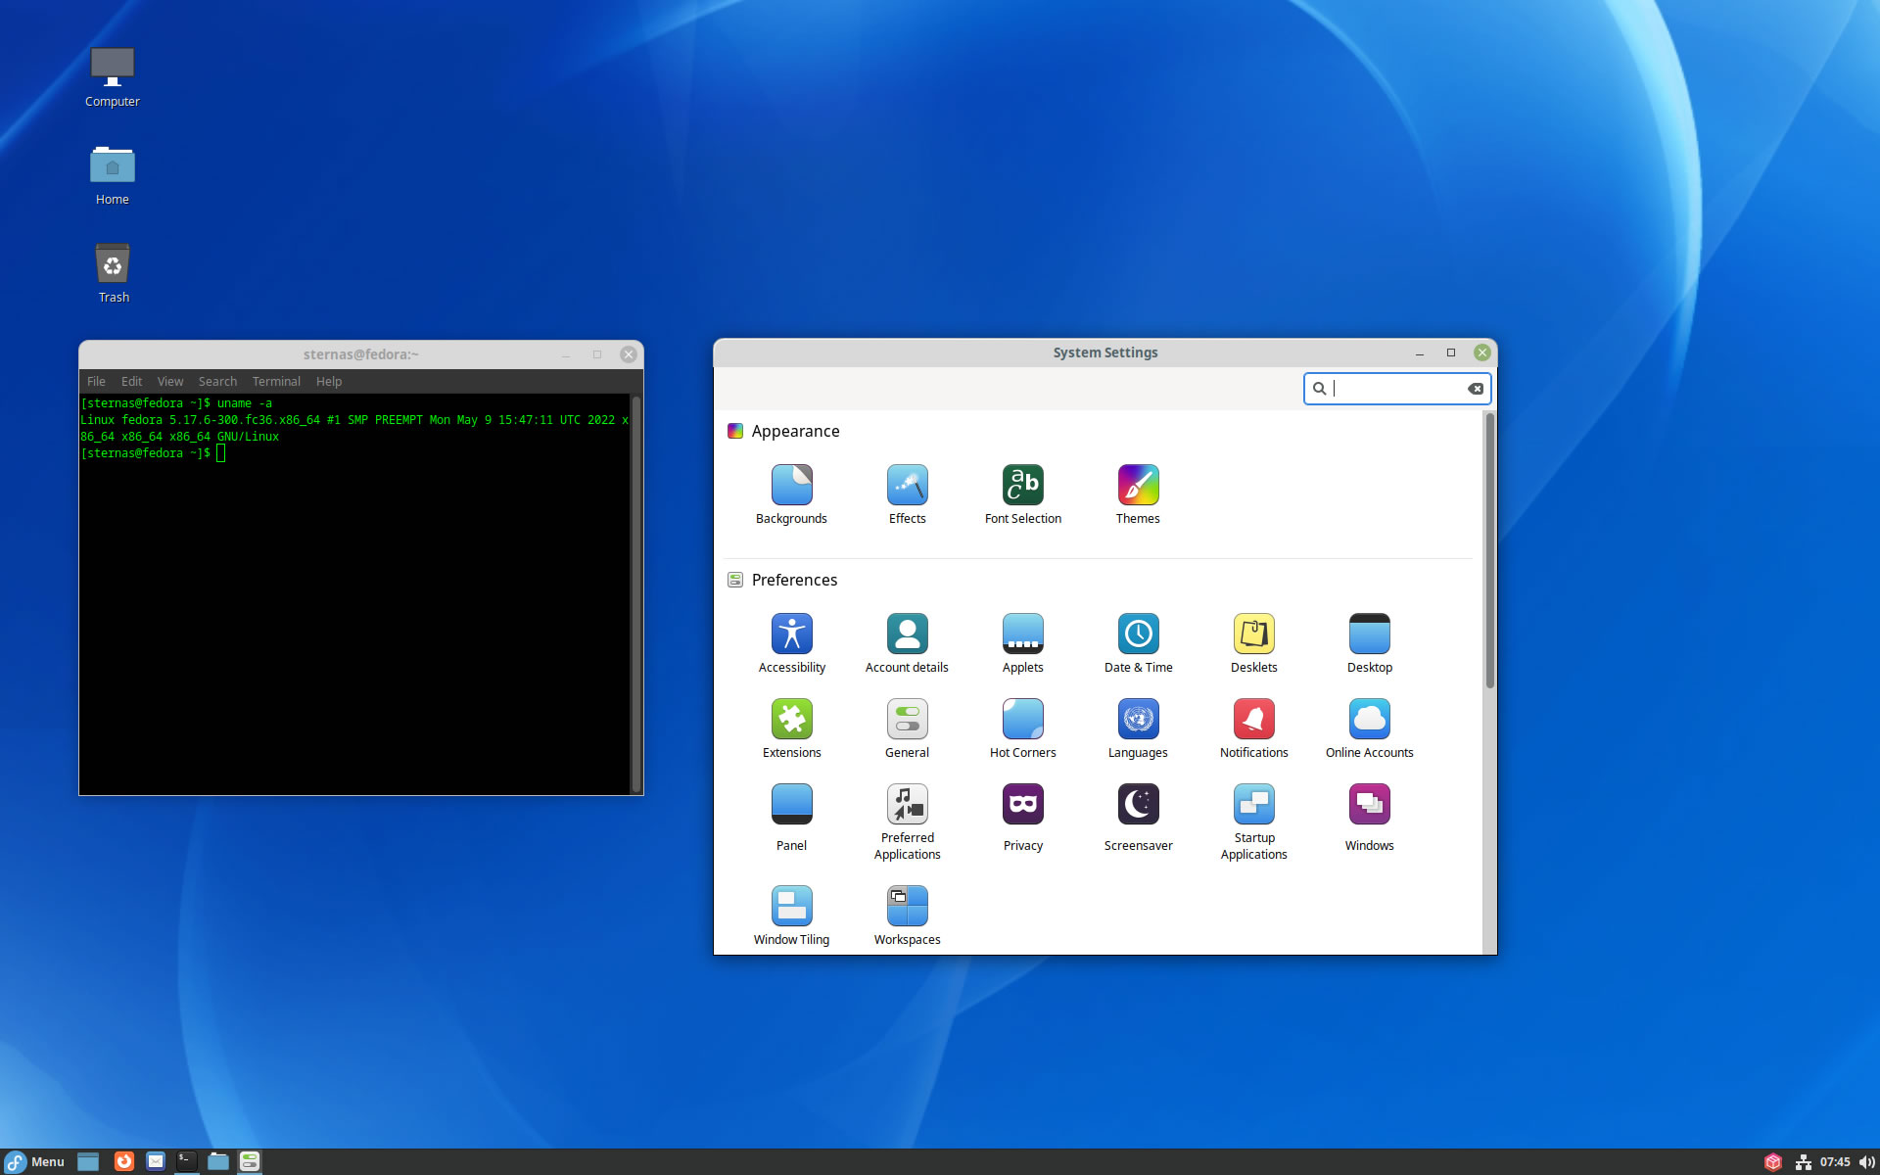The image size is (1880, 1175).
Task: Open Hot Corners preferences
Action: [x=1022, y=728]
